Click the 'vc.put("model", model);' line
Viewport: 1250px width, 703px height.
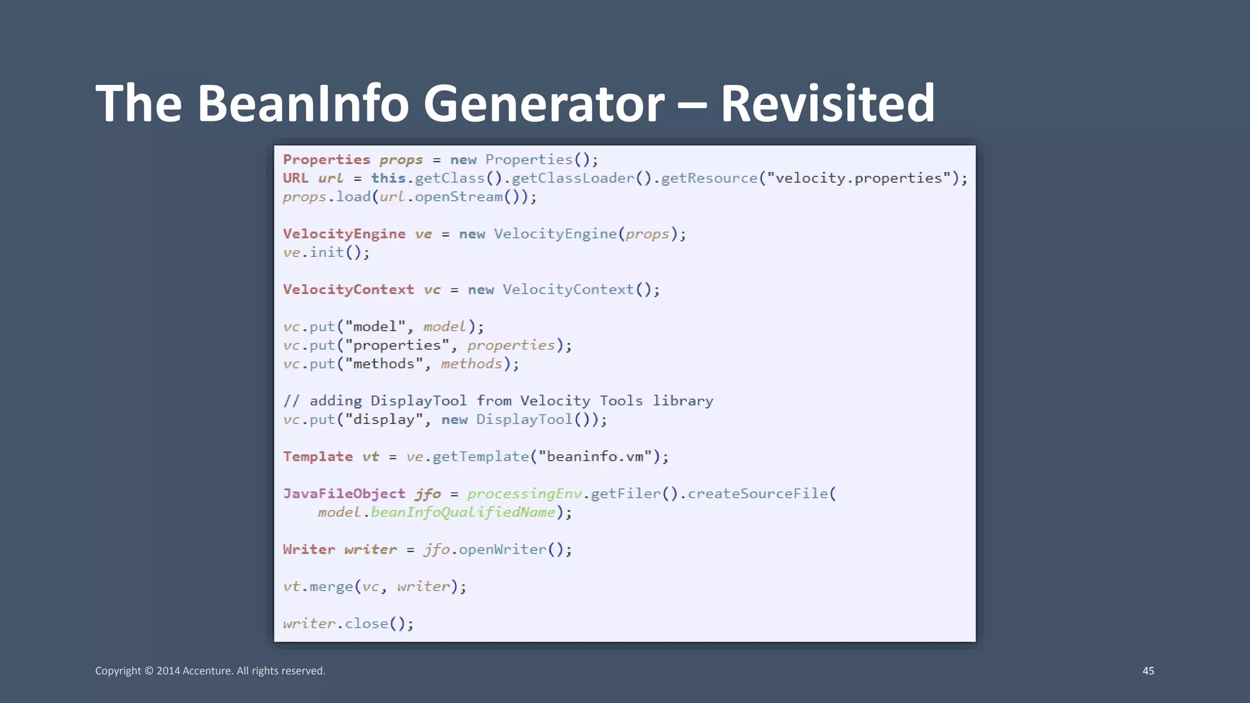[x=383, y=327]
